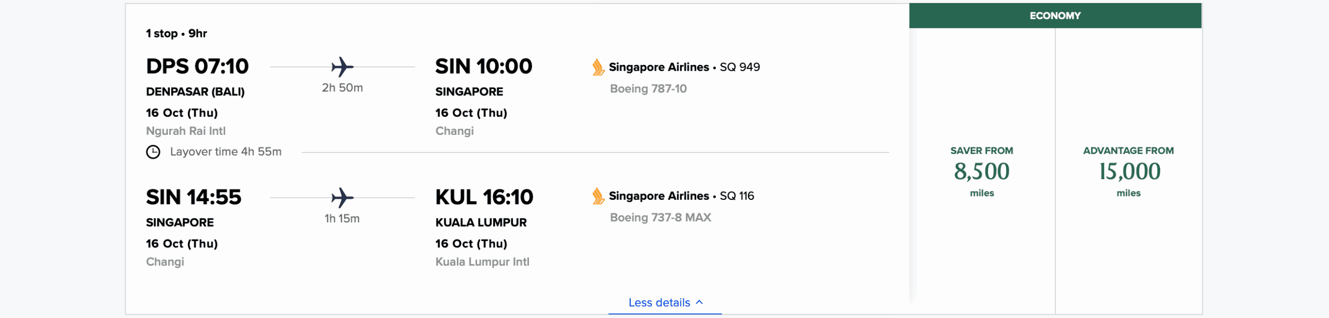Click the Singapore Airlines logo beside SQ 116
The height and width of the screenshot is (318, 1329).
[598, 196]
